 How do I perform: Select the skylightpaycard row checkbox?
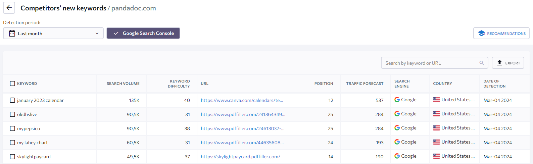pyautogui.click(x=12, y=157)
